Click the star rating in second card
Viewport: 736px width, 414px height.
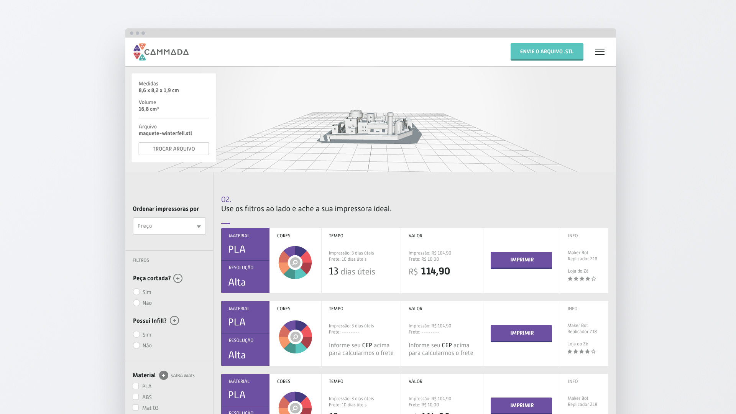point(582,352)
